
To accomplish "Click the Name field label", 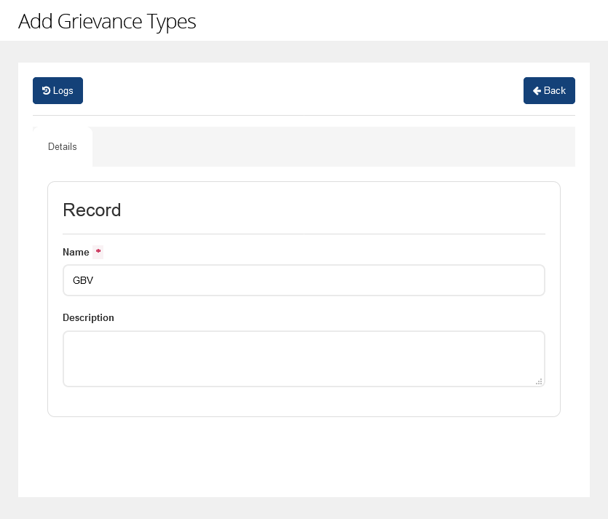I will 76,252.
